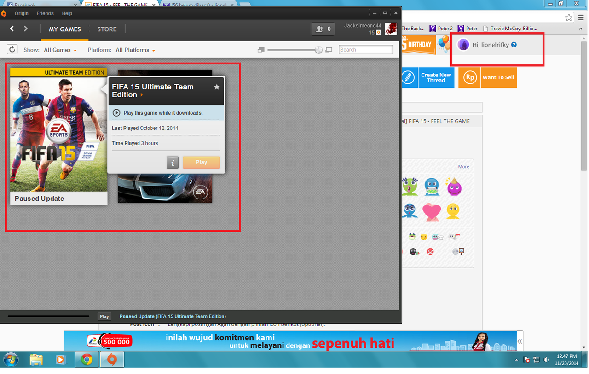Click the Origin logo icon

tap(4, 13)
